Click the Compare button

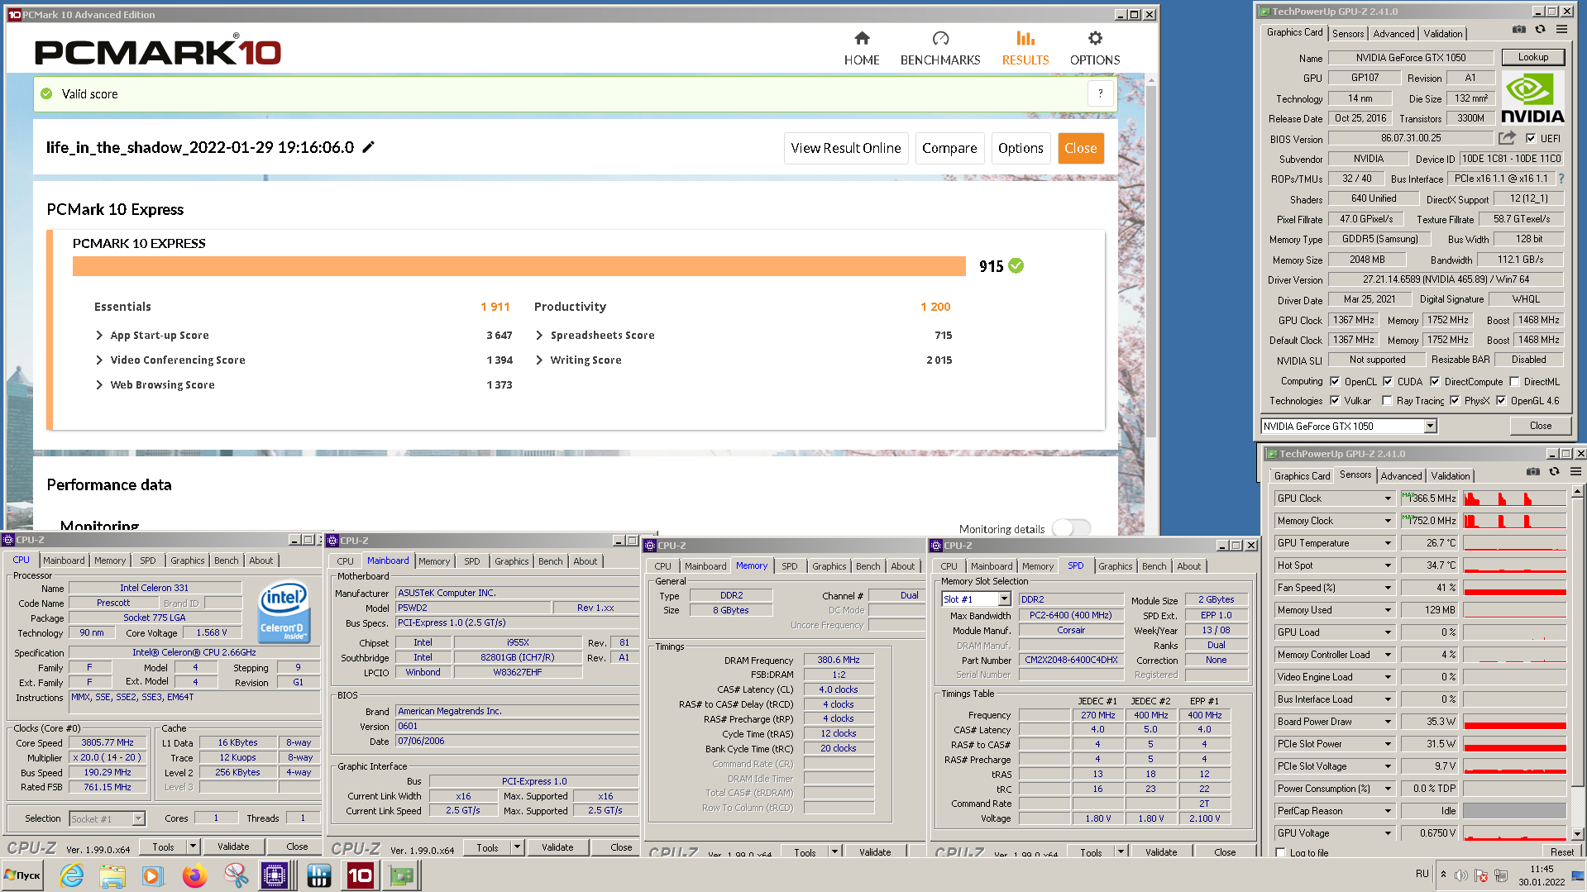click(x=949, y=148)
